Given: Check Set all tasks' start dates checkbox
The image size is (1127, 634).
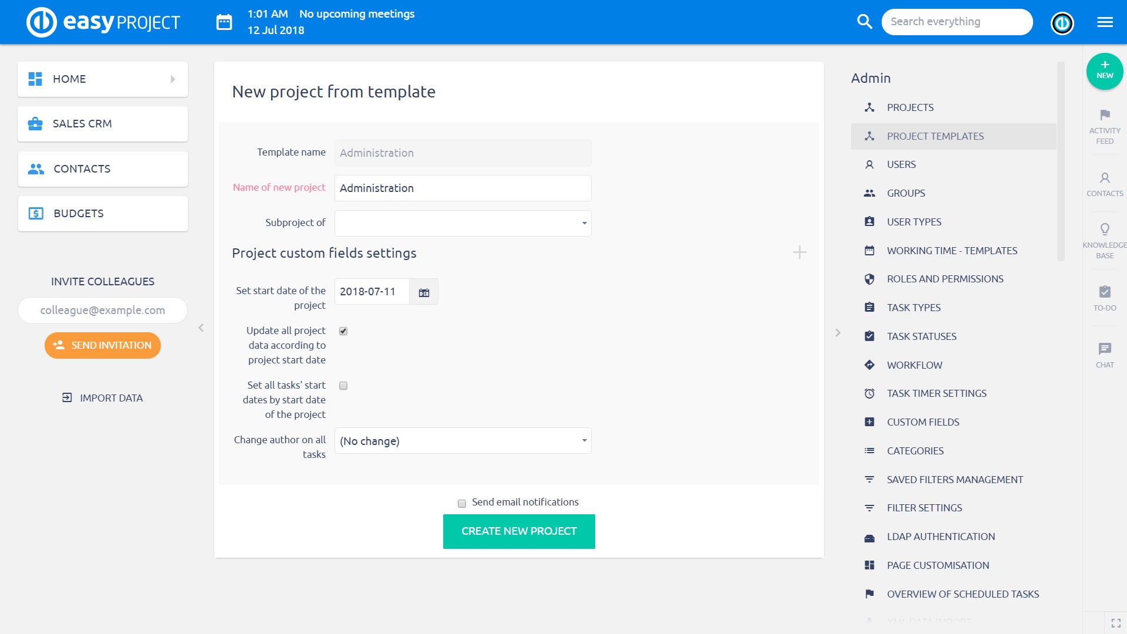Looking at the screenshot, I should point(343,386).
